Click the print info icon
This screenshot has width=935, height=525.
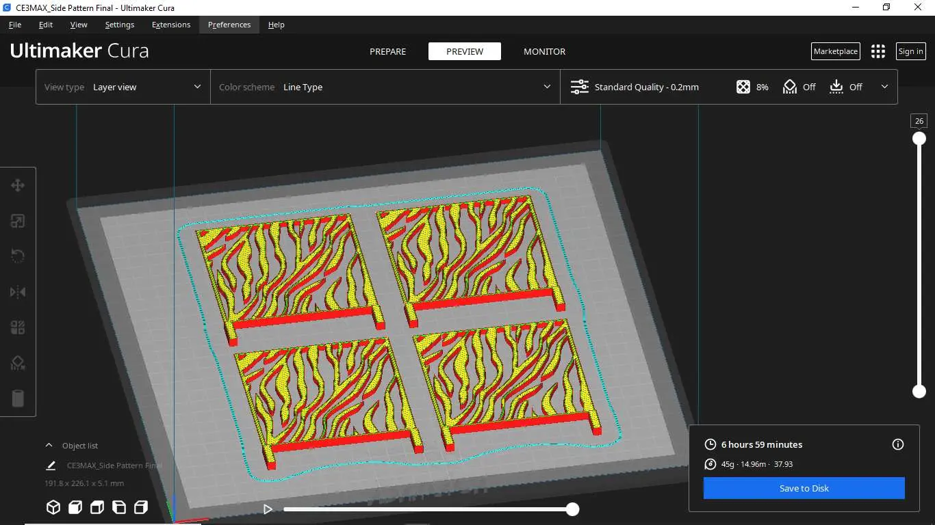point(898,444)
